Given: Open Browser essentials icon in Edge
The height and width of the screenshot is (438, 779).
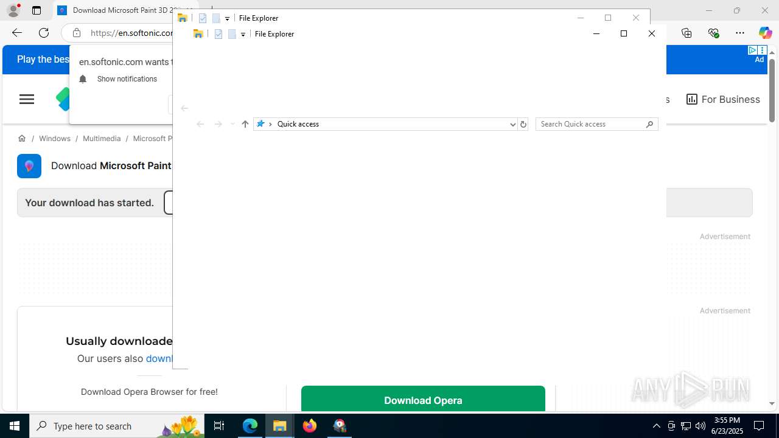Looking at the screenshot, I should 713,33.
